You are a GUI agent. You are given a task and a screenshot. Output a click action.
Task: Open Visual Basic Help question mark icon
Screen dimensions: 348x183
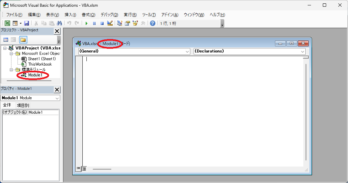(x=152, y=23)
